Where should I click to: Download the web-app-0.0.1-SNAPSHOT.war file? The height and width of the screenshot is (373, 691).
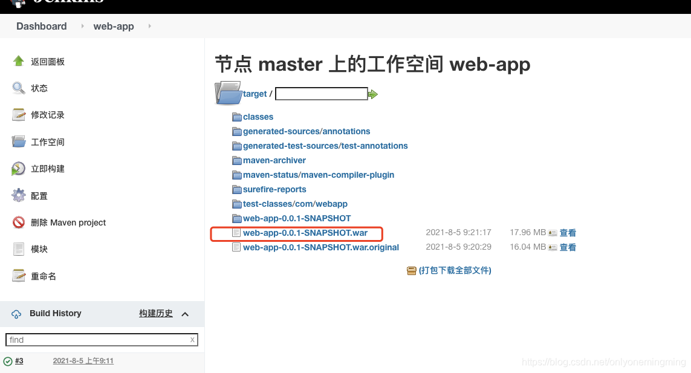point(305,233)
